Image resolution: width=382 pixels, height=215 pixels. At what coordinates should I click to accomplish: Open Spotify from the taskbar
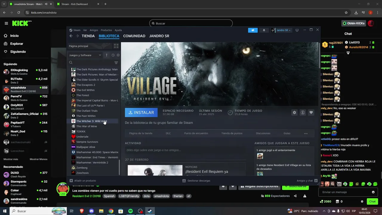coord(130,211)
